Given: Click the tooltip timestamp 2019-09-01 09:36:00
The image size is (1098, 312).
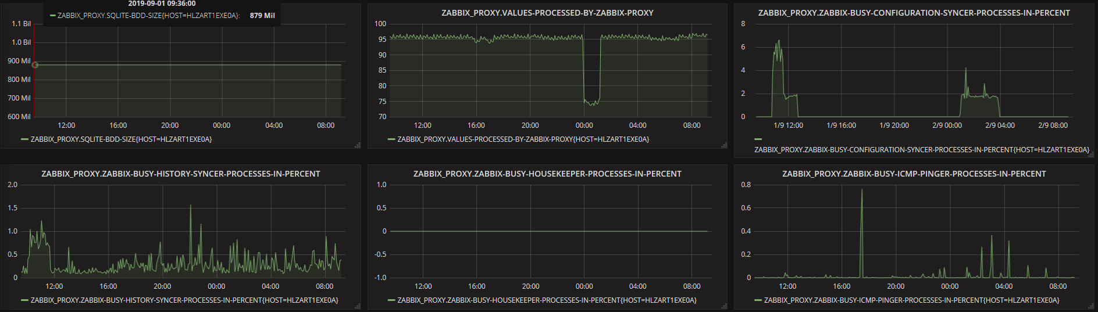Looking at the screenshot, I should 162,3.
